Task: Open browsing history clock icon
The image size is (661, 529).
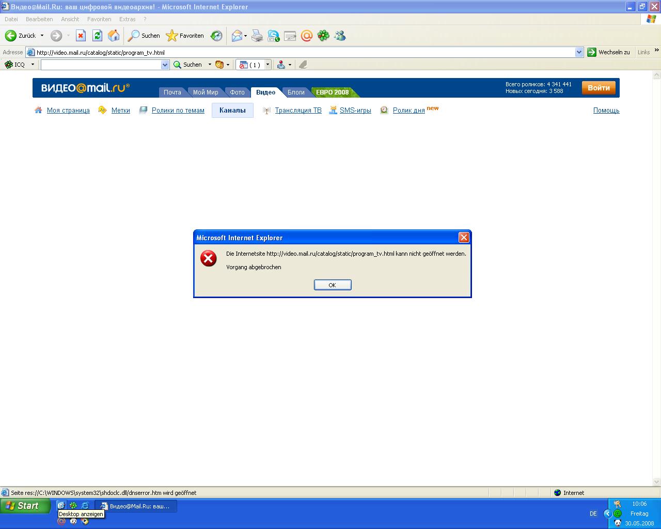Action: (216, 36)
